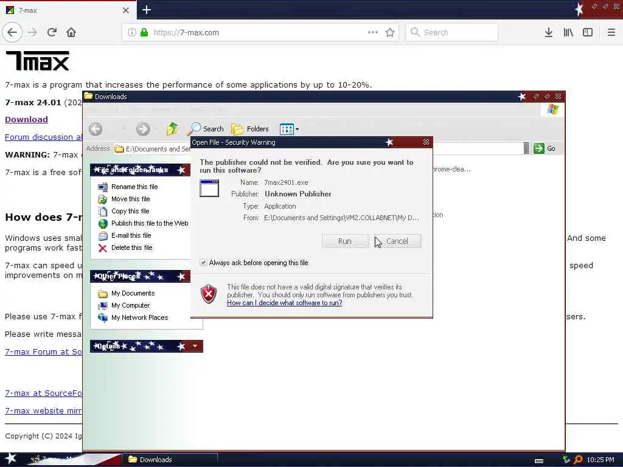
Task: Open Firefox downloads arrow icon
Action: pyautogui.click(x=549, y=32)
